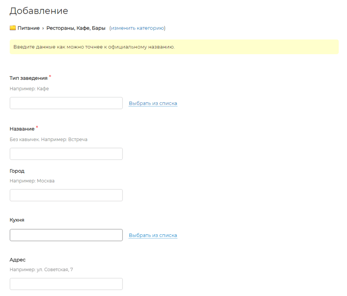Click the yellow official-name notice banner
Image resolution: width=347 pixels, height=296 pixels.
[174, 47]
